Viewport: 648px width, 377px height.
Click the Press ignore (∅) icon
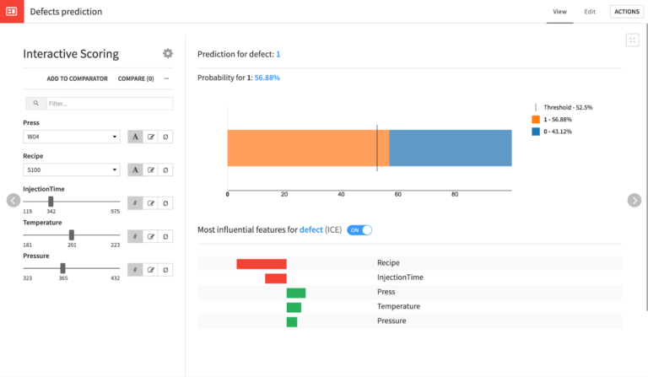click(165, 137)
